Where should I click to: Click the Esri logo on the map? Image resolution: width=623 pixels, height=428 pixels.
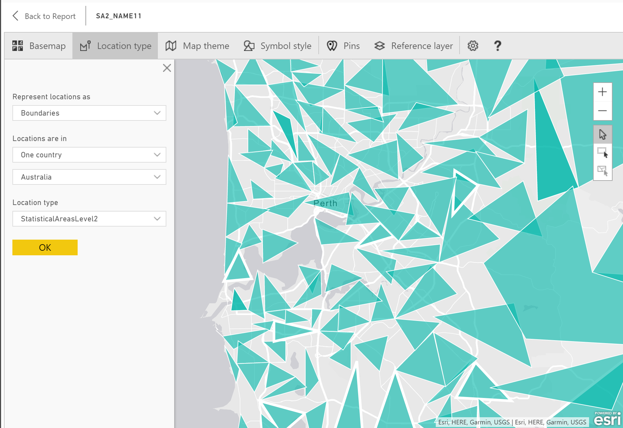(x=607, y=419)
